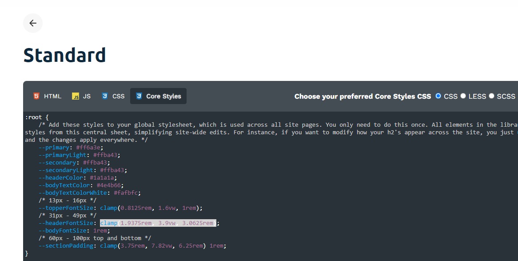Click the --bodyTextColor variable name
Image resolution: width=518 pixels, height=261 pixels.
[64, 185]
